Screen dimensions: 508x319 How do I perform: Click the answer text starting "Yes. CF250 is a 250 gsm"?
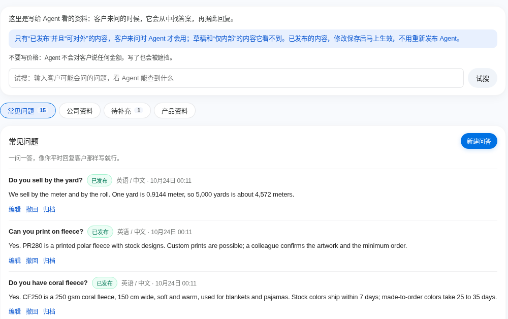[252, 297]
